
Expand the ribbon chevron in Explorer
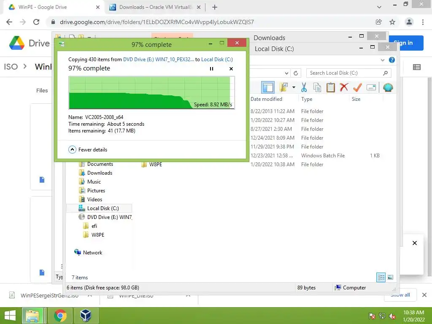pos(382,60)
